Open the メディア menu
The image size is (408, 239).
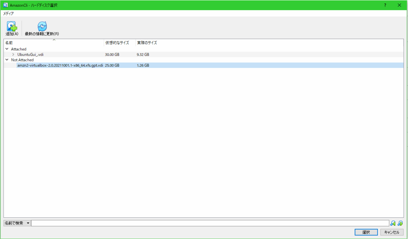9,13
